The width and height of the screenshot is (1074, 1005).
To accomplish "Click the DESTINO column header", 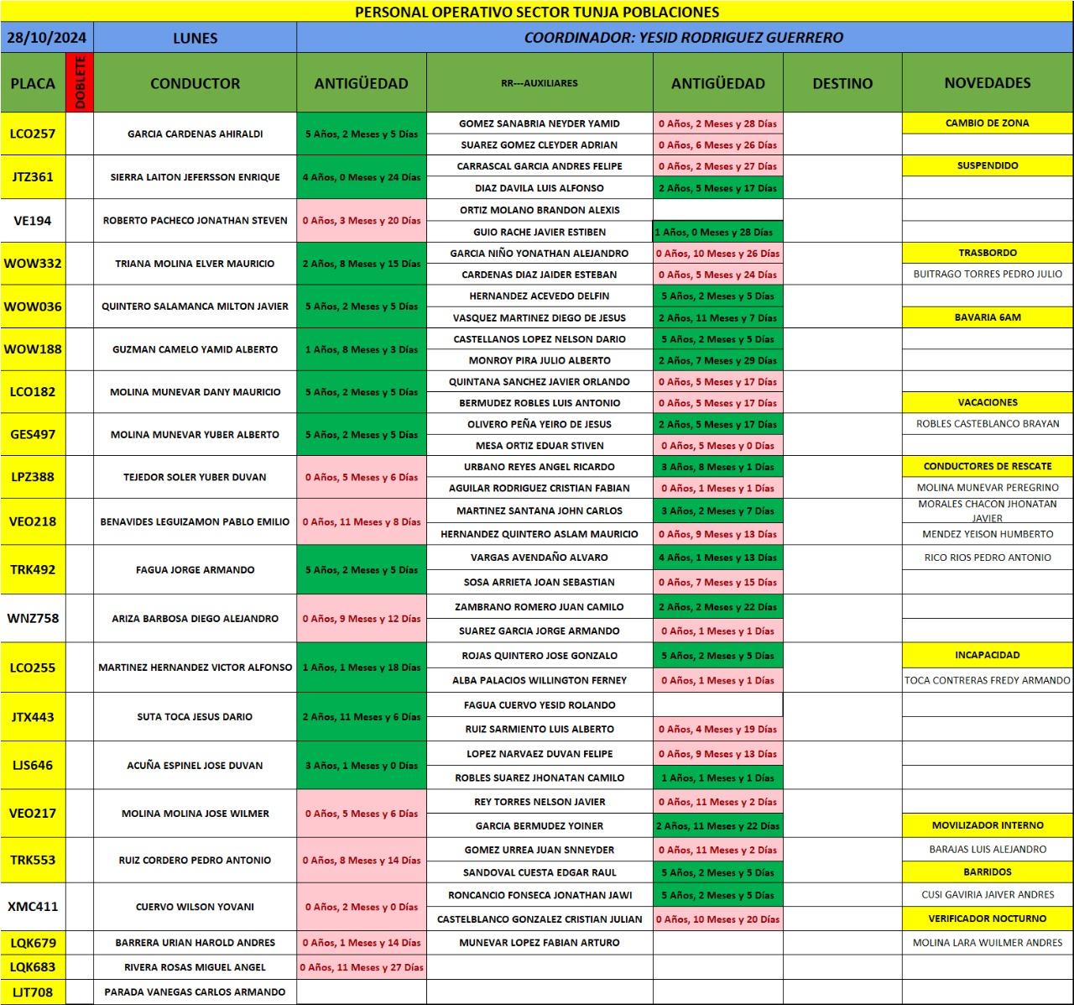I will pyautogui.click(x=842, y=83).
